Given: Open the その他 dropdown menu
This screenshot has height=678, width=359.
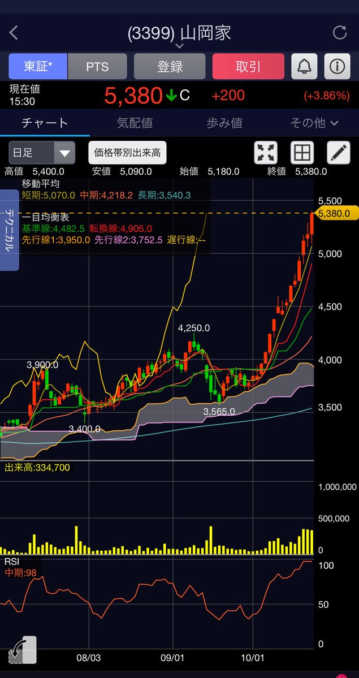Looking at the screenshot, I should coord(314,123).
